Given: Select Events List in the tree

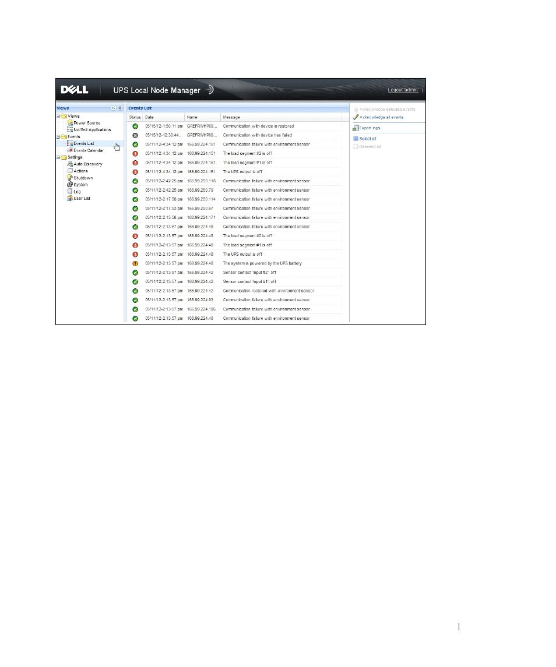Looking at the screenshot, I should pyautogui.click(x=84, y=143).
